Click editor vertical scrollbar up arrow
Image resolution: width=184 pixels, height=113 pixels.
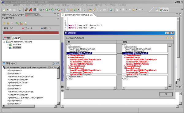178,19
